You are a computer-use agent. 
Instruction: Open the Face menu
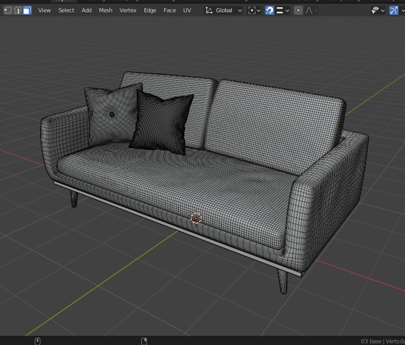point(170,10)
